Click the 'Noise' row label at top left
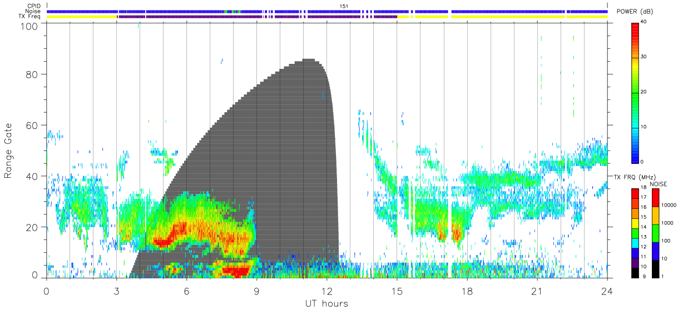 (x=33, y=11)
